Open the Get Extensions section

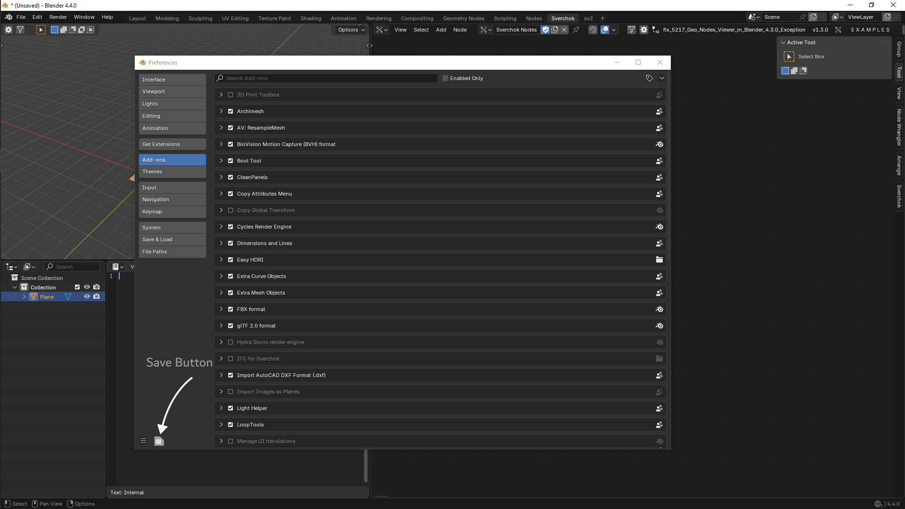pos(173,144)
